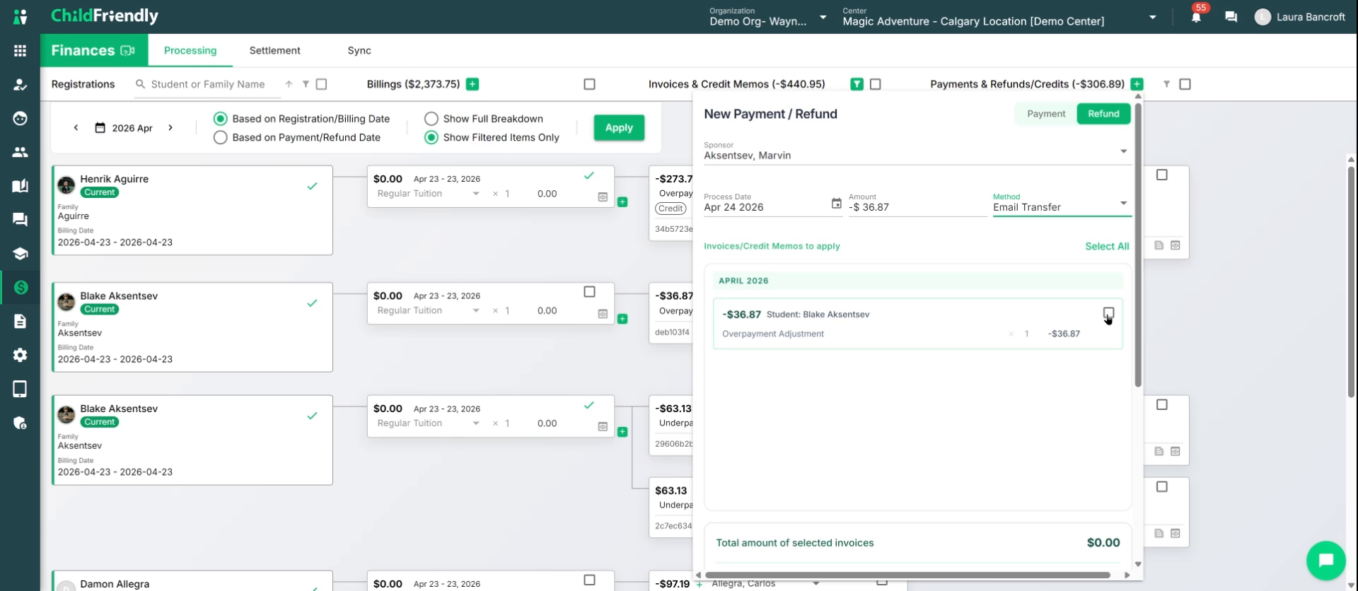
Task: Click the Select All link
Action: point(1107,246)
